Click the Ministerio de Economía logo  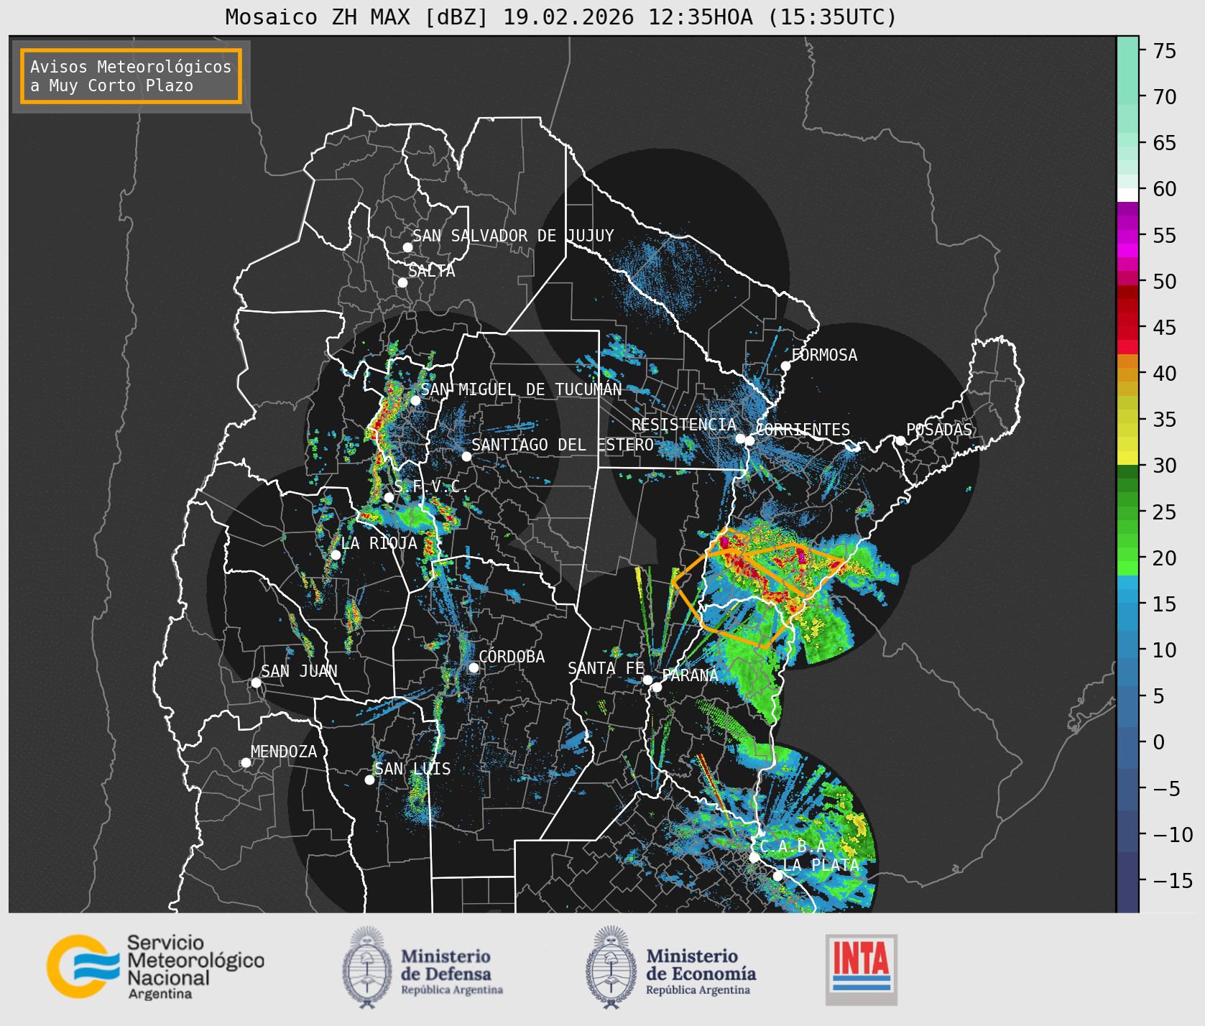[671, 967]
